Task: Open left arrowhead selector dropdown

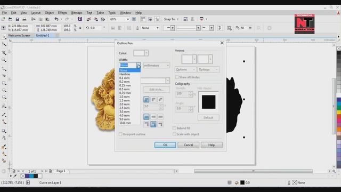Action: [194, 59]
